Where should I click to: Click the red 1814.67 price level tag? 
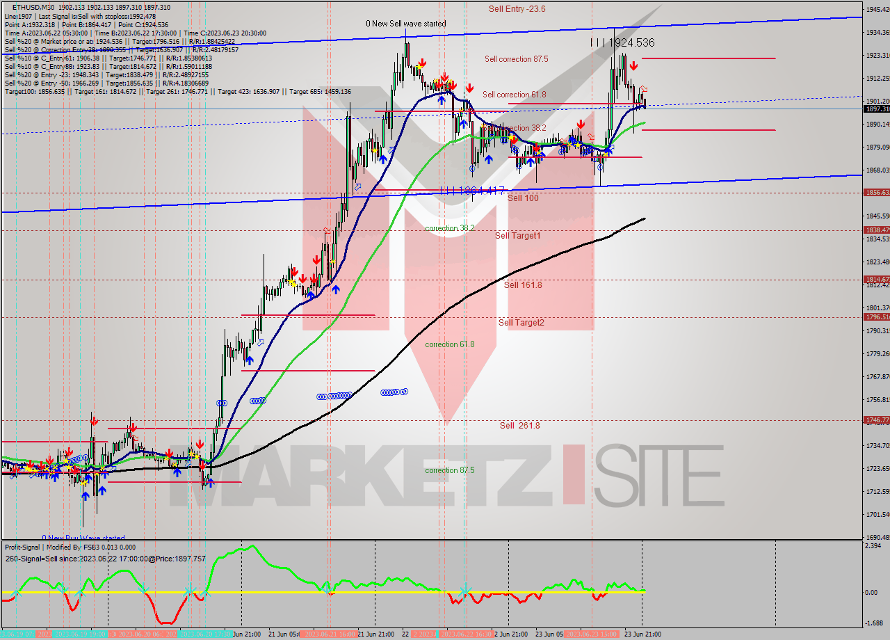click(876, 280)
